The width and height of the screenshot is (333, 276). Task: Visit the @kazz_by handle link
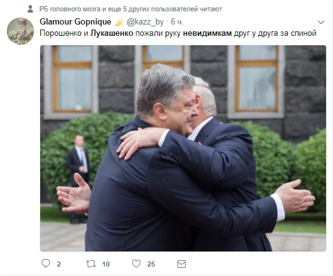pyautogui.click(x=145, y=22)
